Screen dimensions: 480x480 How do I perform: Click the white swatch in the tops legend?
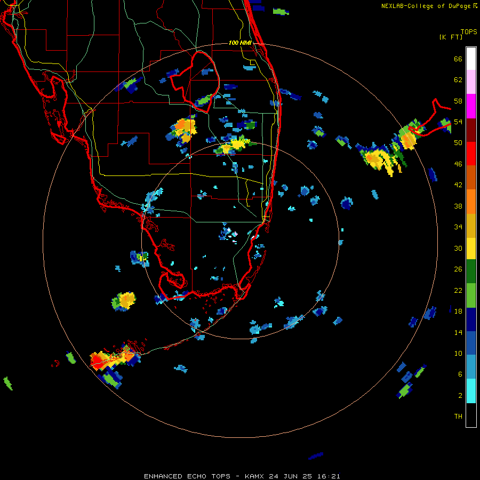pos(471,59)
